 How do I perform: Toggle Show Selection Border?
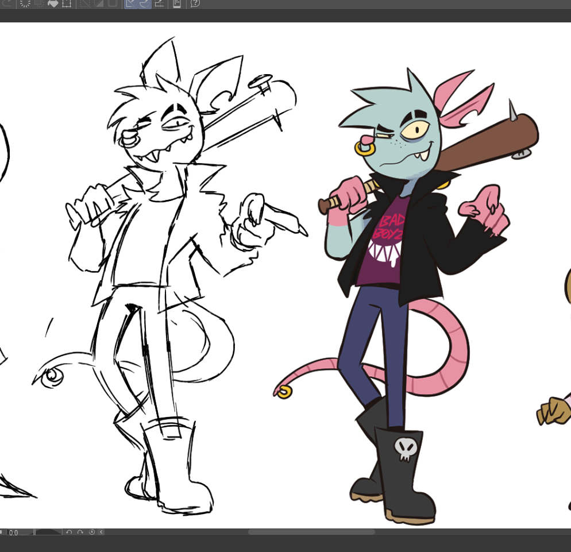tap(112, 3)
